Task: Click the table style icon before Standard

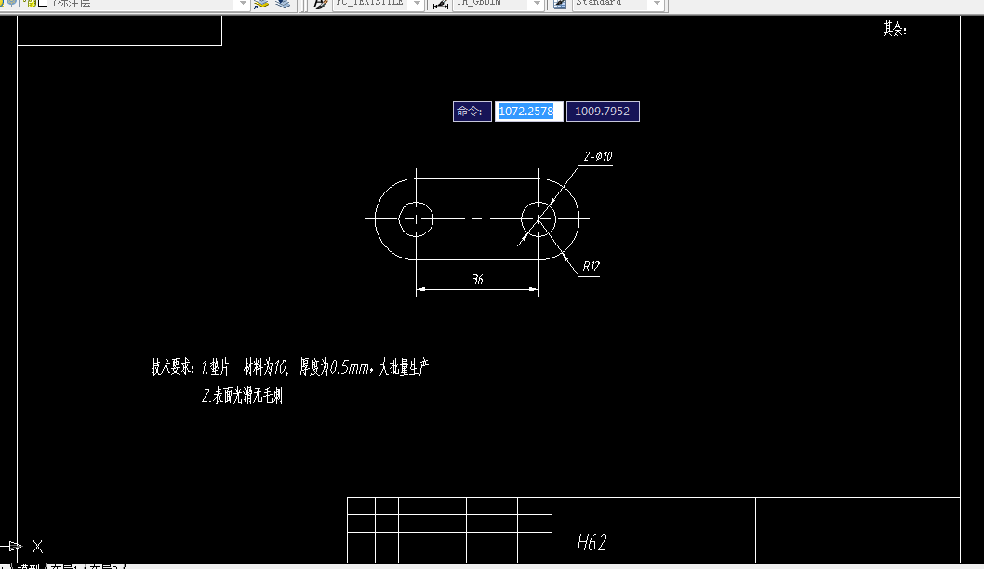Action: (560, 4)
